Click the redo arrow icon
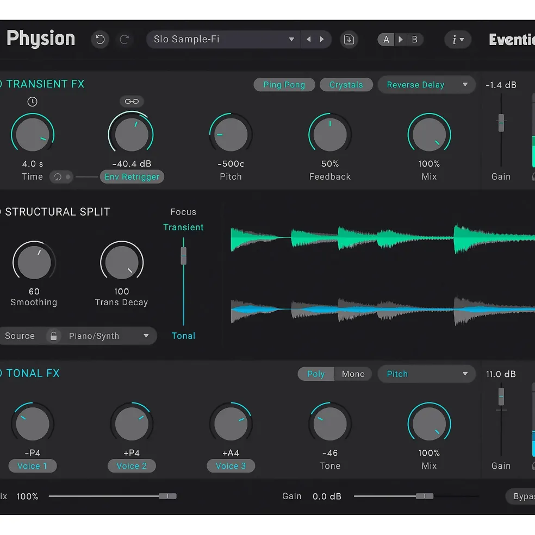Viewport: 535px width, 535px height. click(x=125, y=40)
